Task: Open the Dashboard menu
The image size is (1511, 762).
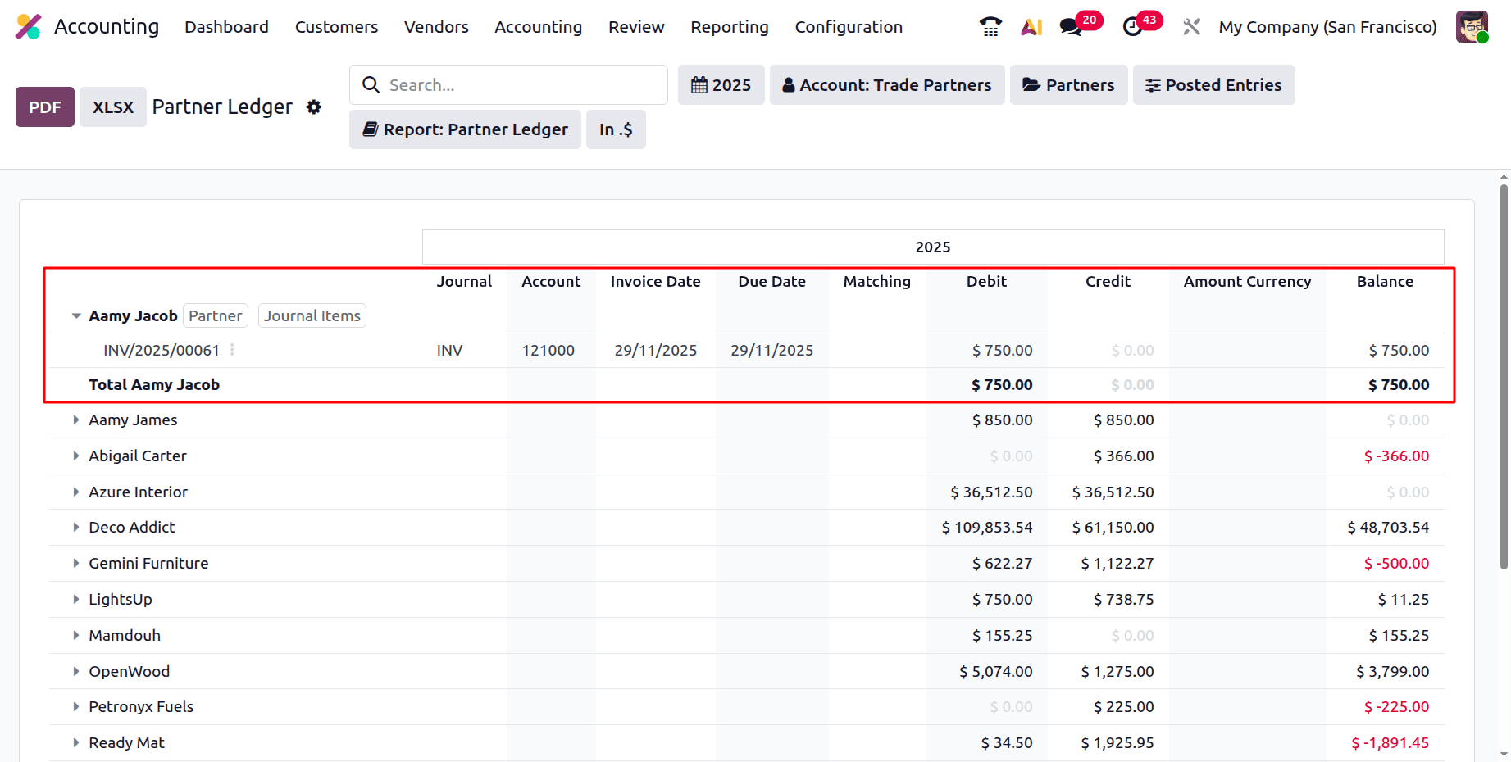Action: point(226,27)
